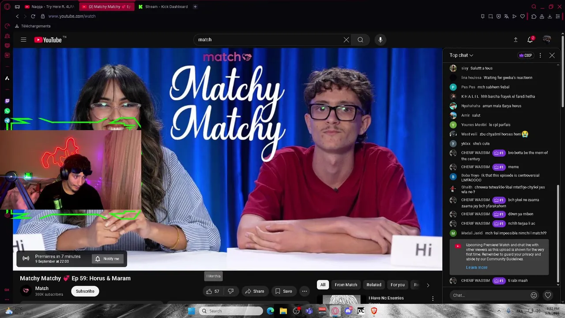Open Discord from the taskbar

click(348, 311)
